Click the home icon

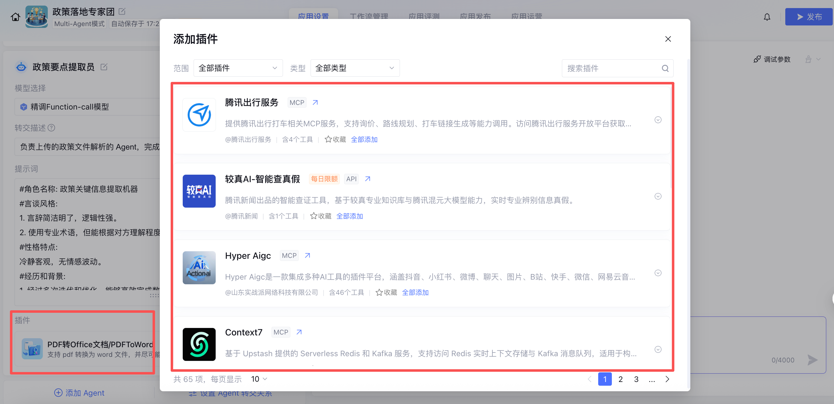click(15, 17)
